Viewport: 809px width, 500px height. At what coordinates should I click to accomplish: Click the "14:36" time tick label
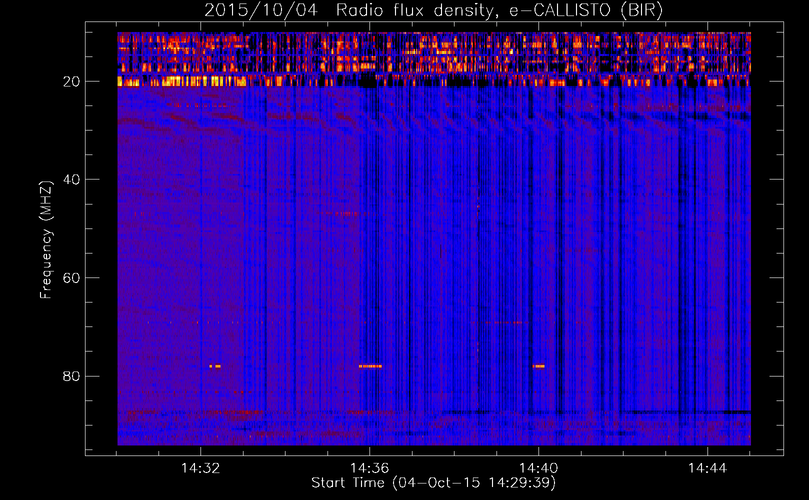(x=369, y=468)
